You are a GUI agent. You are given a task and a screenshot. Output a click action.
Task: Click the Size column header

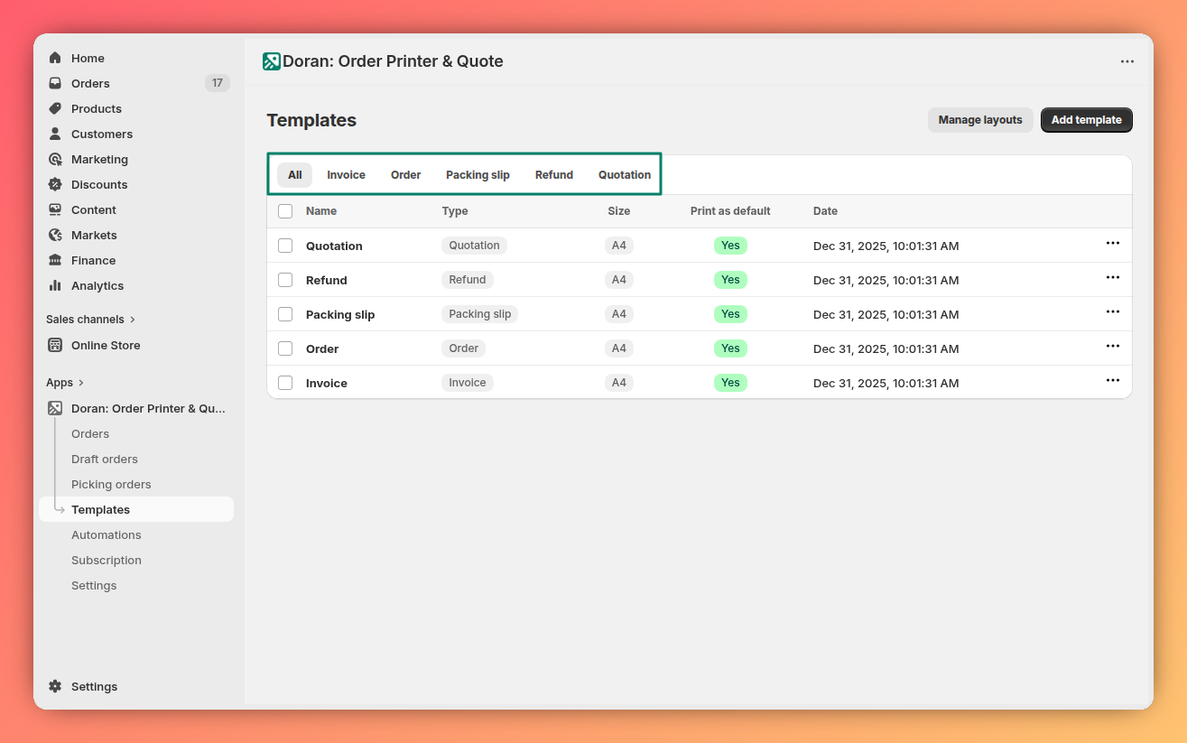click(619, 211)
